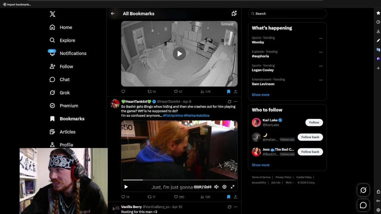Expand HeartTank64 video to fullscreen
The width and height of the screenshot is (381, 214).
[232, 187]
